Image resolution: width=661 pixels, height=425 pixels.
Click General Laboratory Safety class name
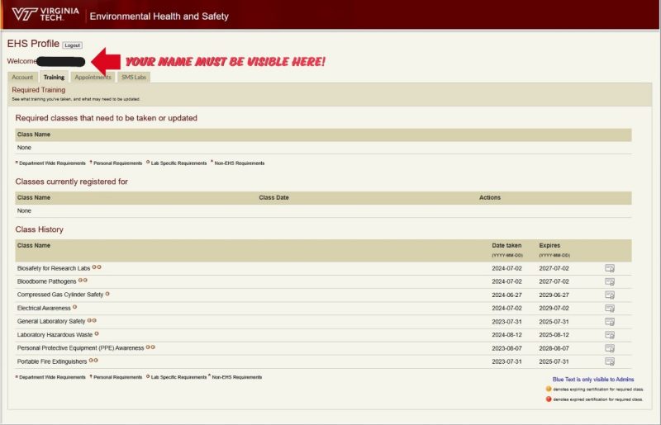click(51, 321)
